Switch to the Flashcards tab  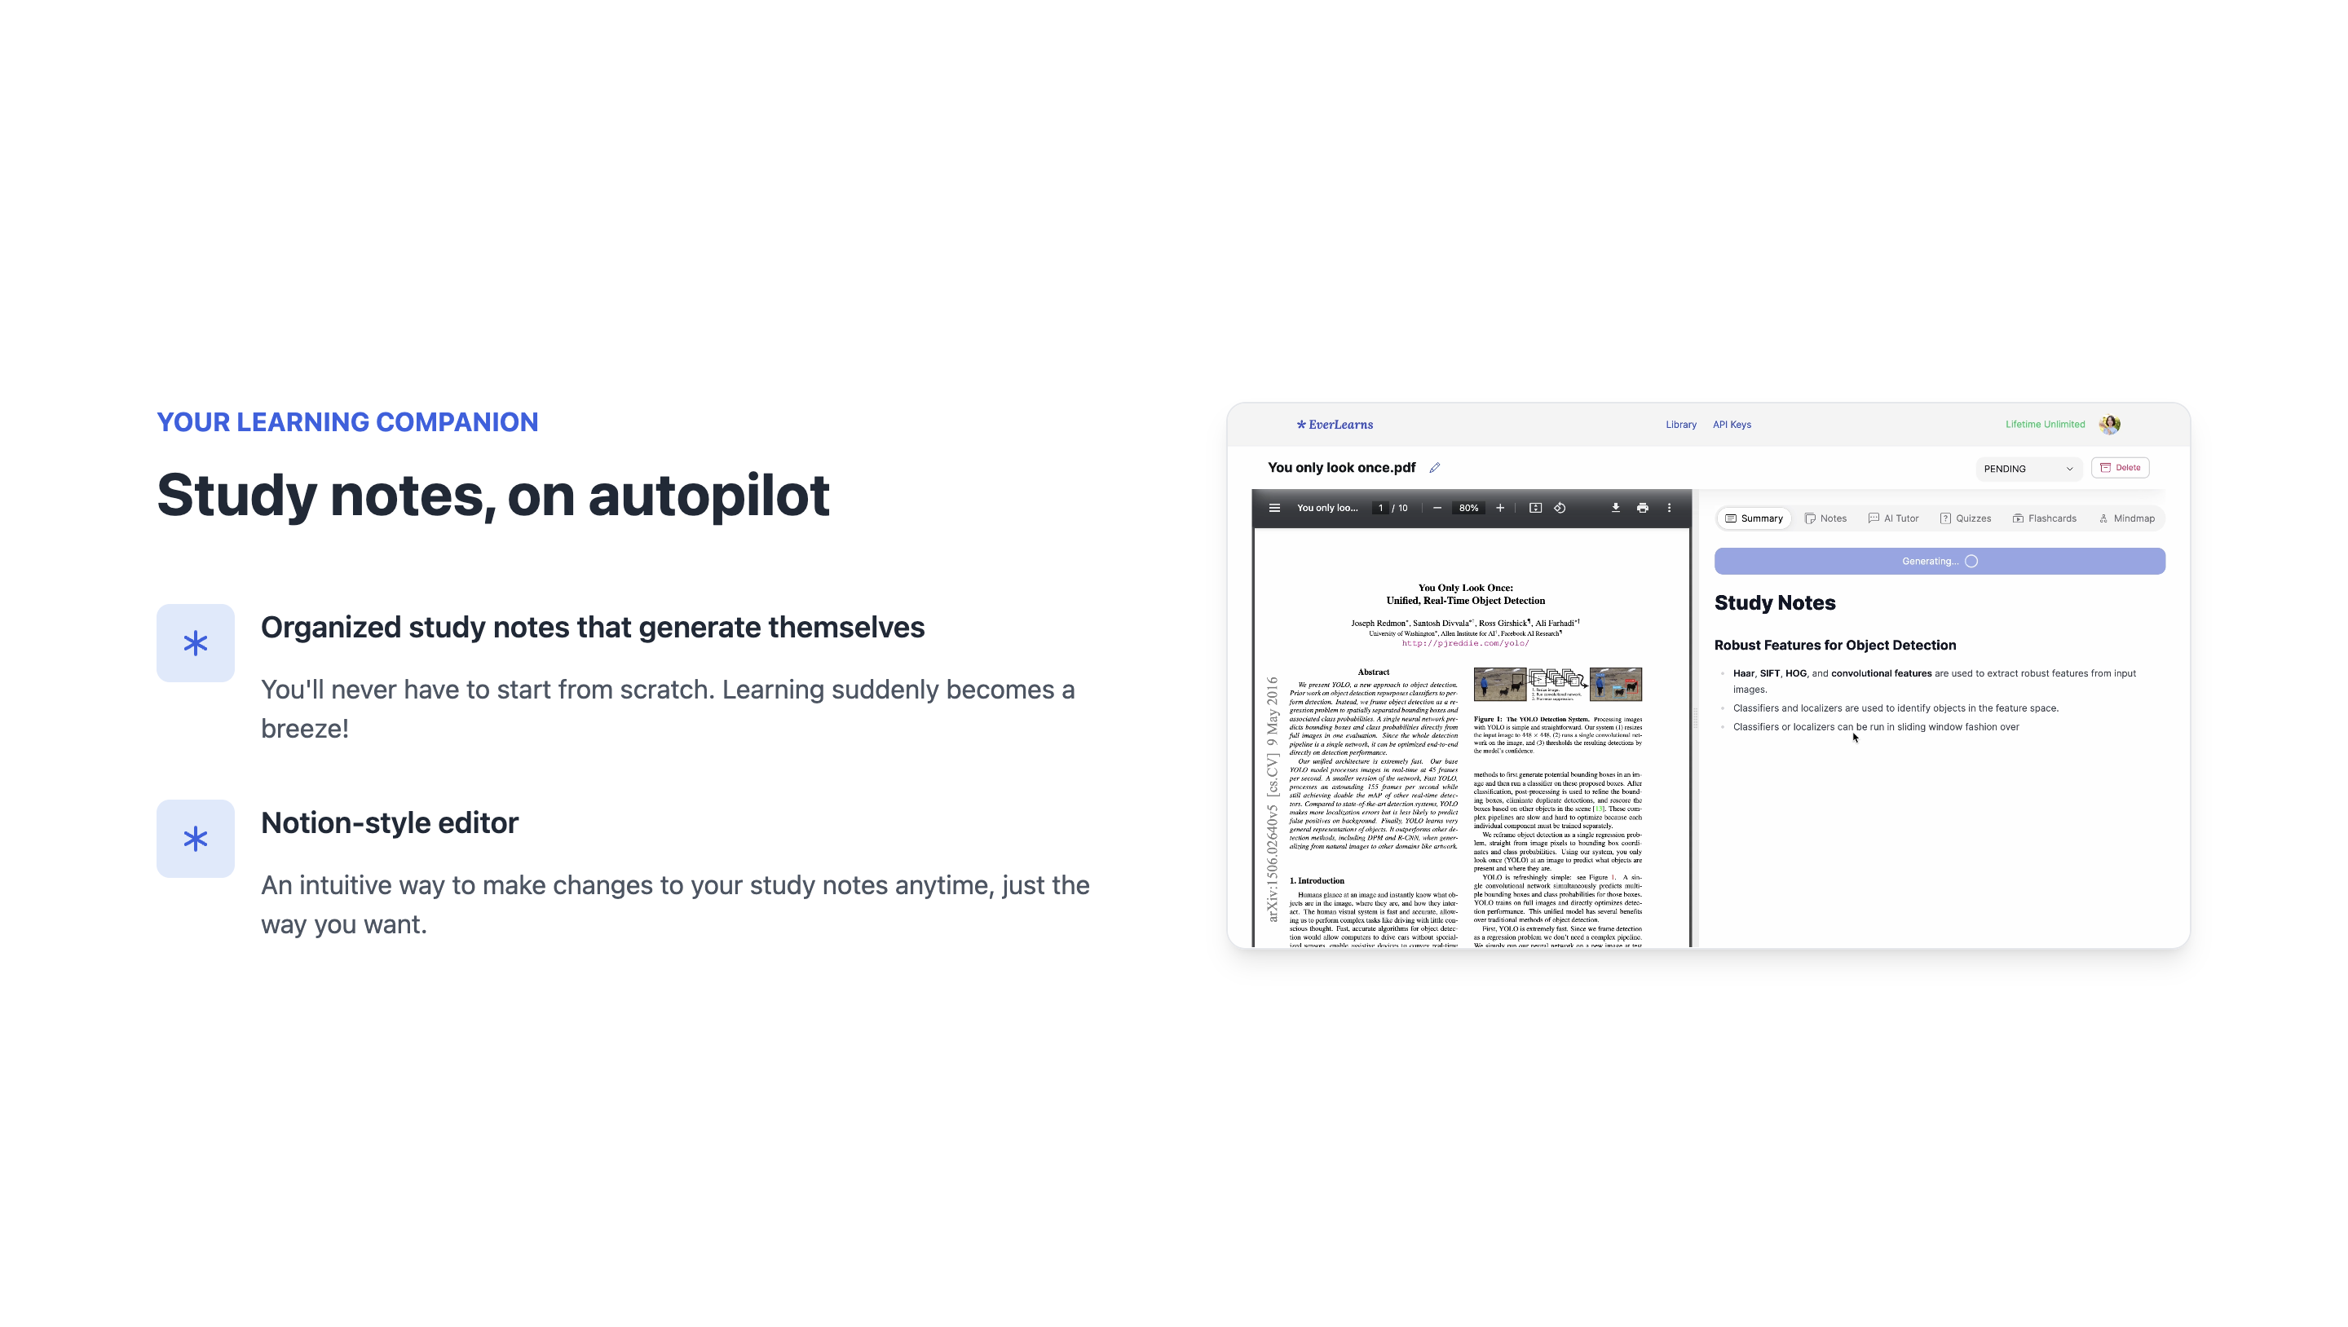click(x=2044, y=518)
